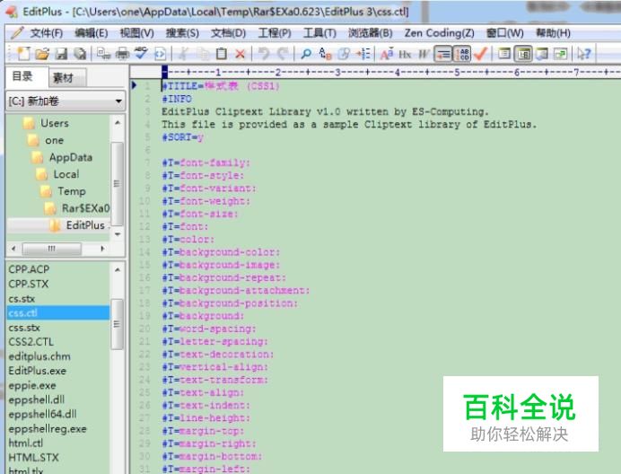Toggle the Directory window button
The width and height of the screenshot is (621, 474).
click(523, 54)
